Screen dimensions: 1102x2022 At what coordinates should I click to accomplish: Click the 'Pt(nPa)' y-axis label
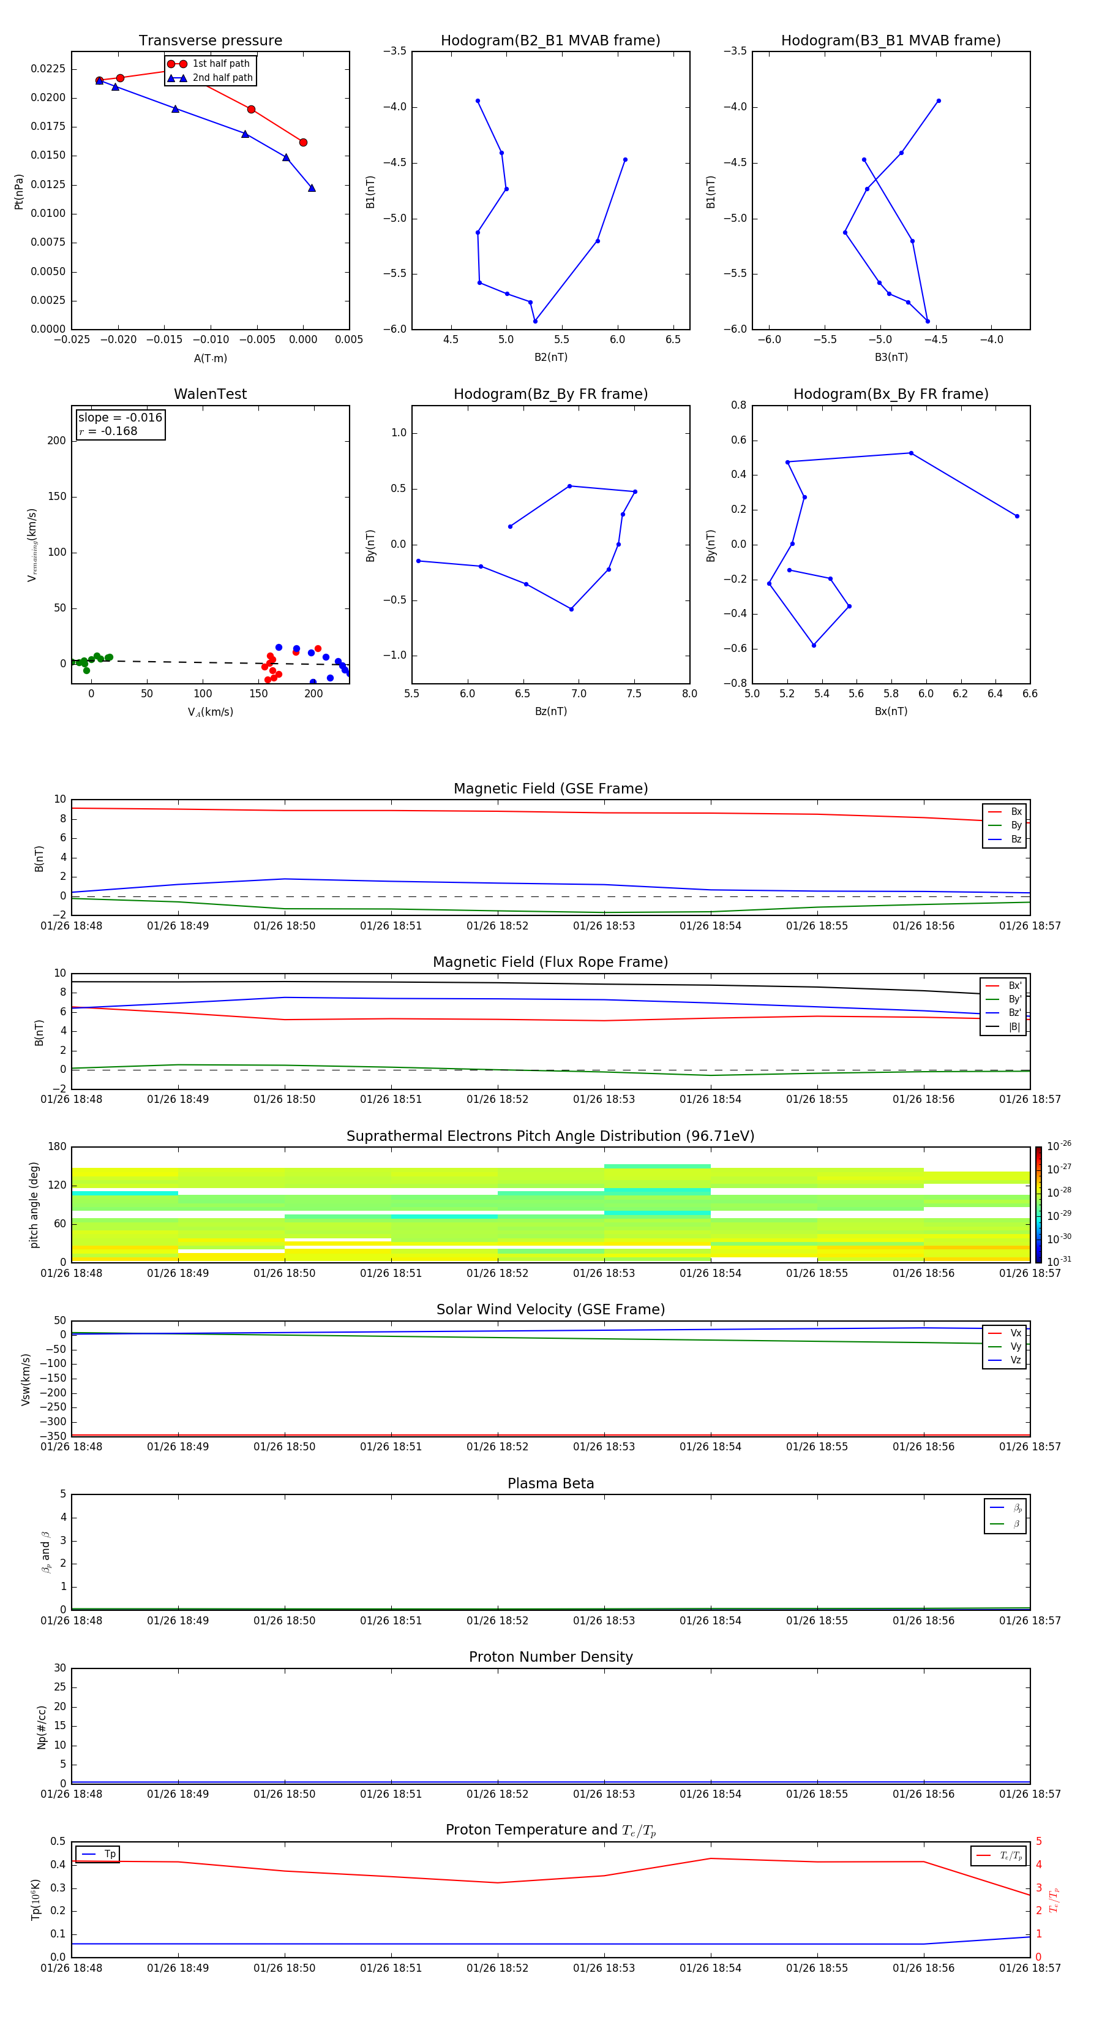pyautogui.click(x=19, y=192)
